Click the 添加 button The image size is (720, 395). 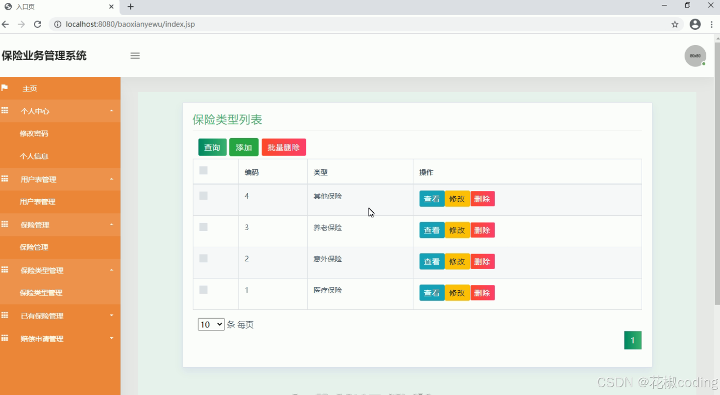click(x=244, y=147)
